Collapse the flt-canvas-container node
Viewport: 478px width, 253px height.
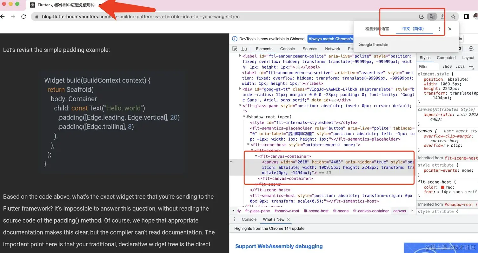(x=256, y=156)
